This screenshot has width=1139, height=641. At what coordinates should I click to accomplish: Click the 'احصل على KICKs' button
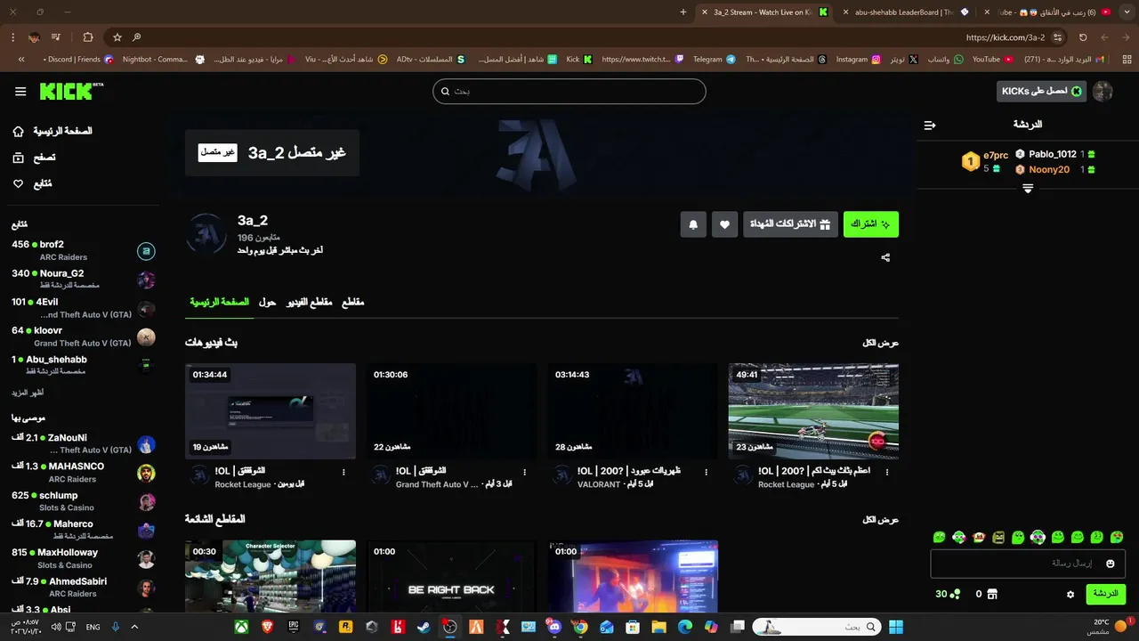coord(1041,92)
